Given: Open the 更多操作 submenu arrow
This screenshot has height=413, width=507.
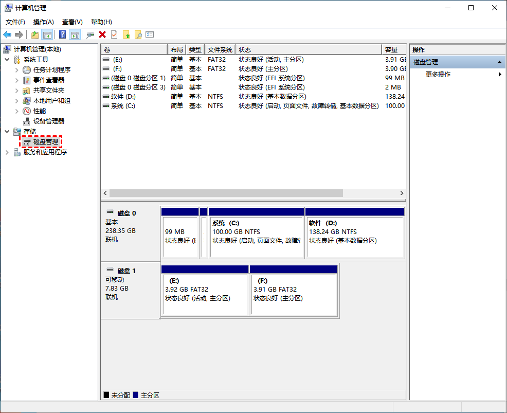Looking at the screenshot, I should pyautogui.click(x=500, y=75).
